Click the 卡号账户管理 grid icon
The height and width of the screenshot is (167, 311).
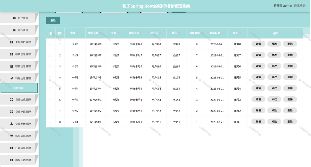tap(12, 42)
